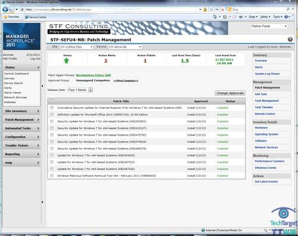Click the browser back arrow button
The height and width of the screenshot is (236, 298).
[x=5, y=10]
